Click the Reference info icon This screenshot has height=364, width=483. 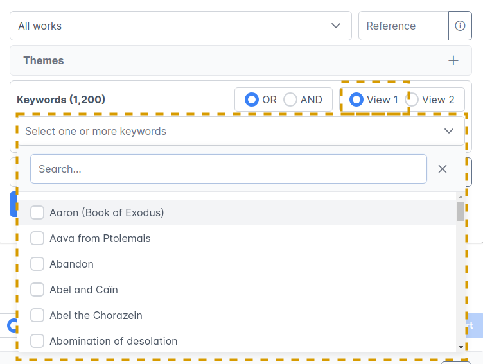(460, 26)
